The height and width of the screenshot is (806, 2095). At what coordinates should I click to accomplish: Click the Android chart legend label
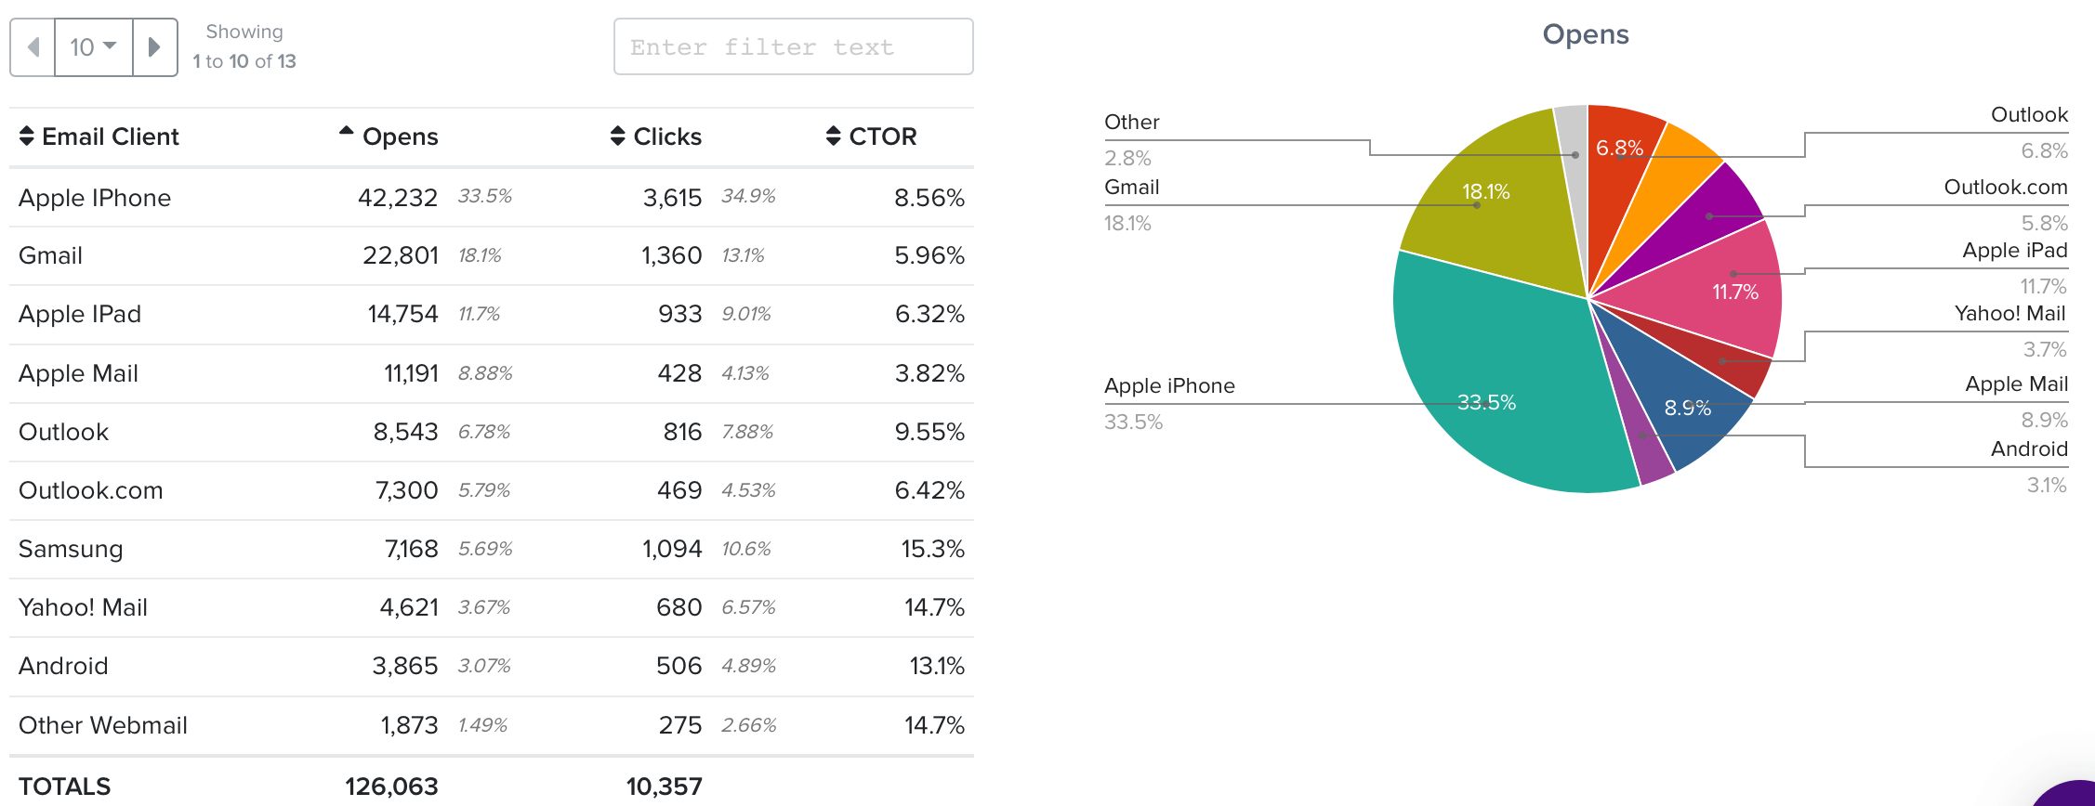click(x=2028, y=449)
